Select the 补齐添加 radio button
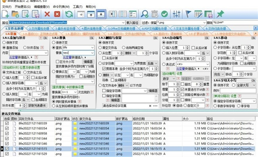The width and height of the screenshot is (258, 157). pyautogui.click(x=25, y=48)
